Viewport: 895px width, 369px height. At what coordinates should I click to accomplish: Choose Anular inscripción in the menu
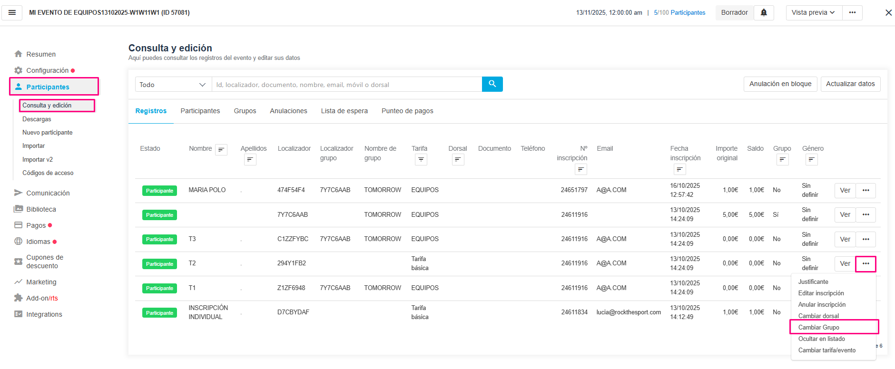pyautogui.click(x=822, y=305)
